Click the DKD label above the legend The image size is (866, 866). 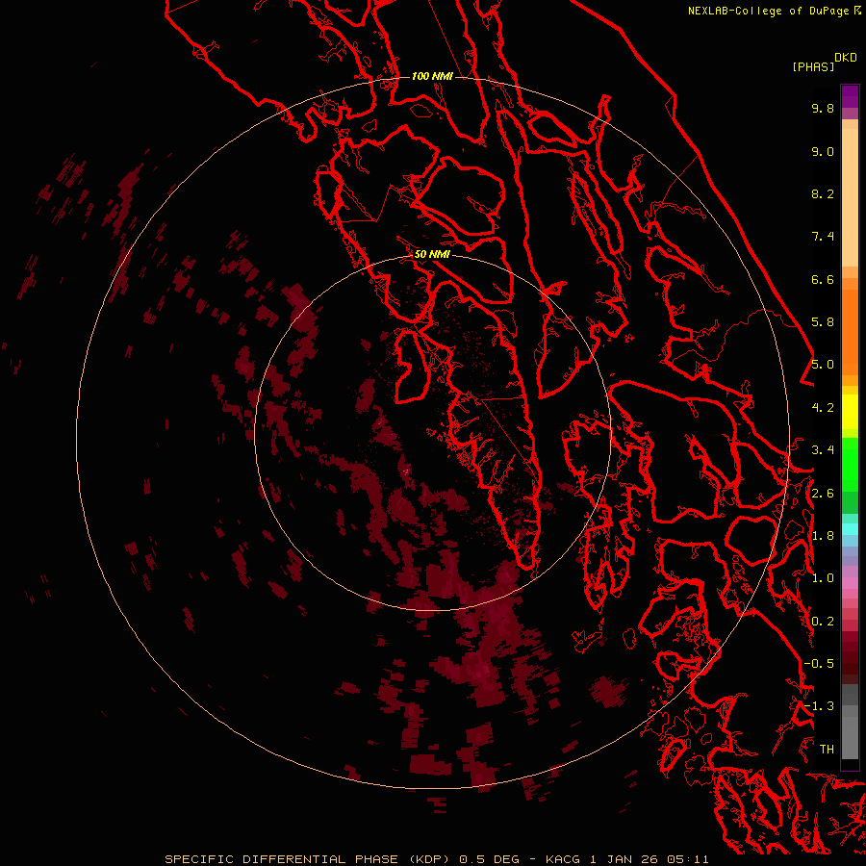coord(846,58)
